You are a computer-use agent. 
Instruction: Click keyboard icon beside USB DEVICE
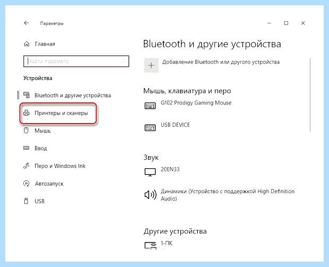(x=150, y=127)
